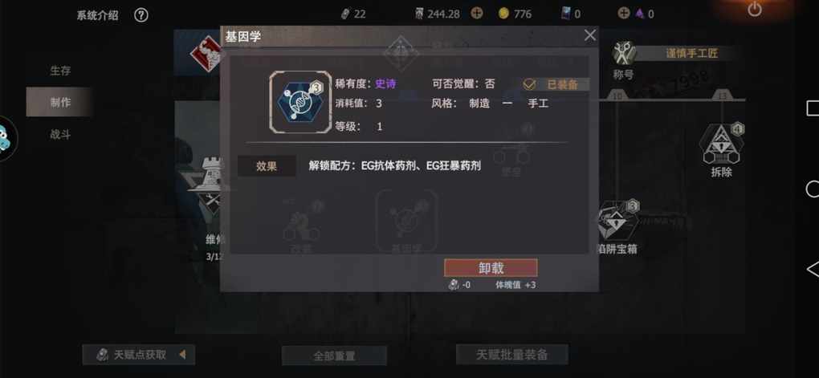
Task: Open the 拆除 talent icon
Action: pyautogui.click(x=722, y=144)
